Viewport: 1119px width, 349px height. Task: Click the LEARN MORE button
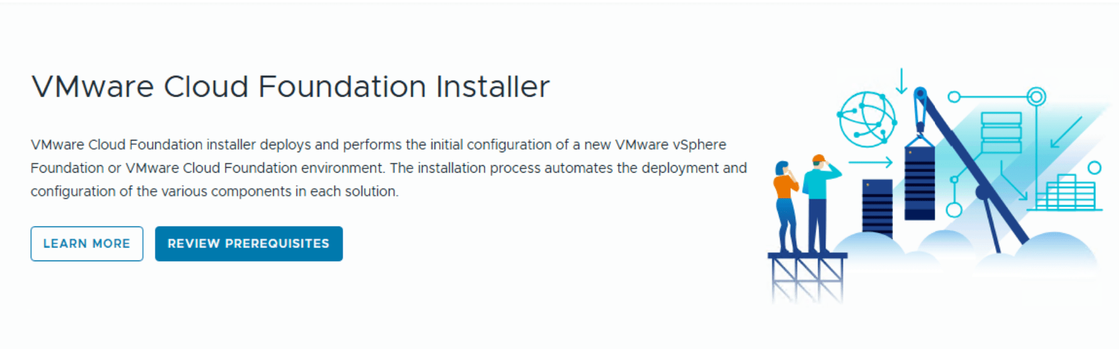[x=87, y=244]
